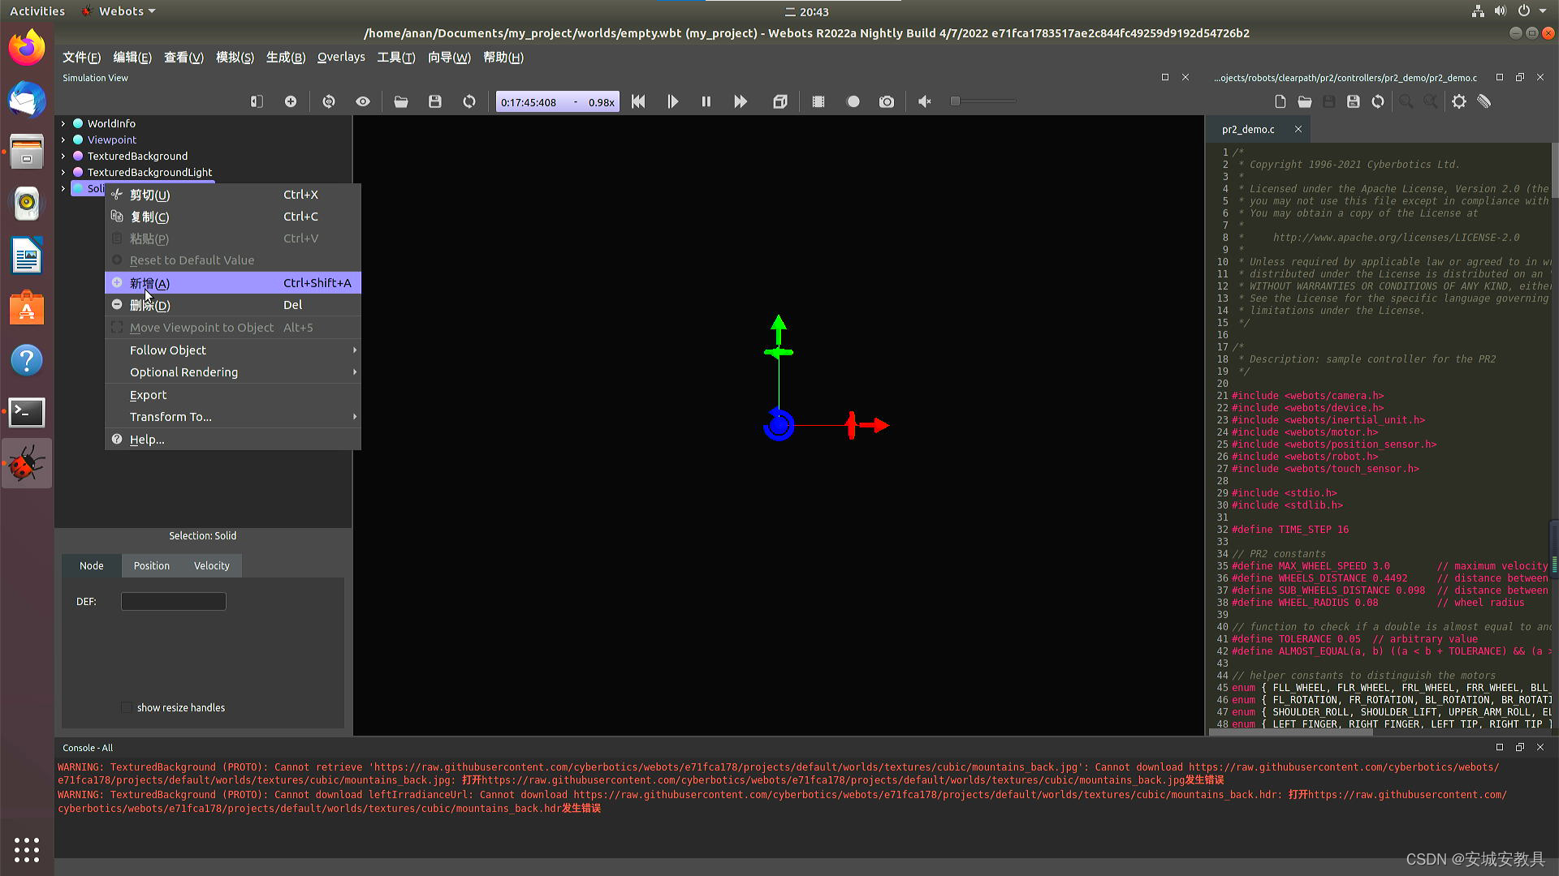Viewport: 1559px width, 876px height.
Task: Adjust the volume slider handle
Action: [956, 101]
